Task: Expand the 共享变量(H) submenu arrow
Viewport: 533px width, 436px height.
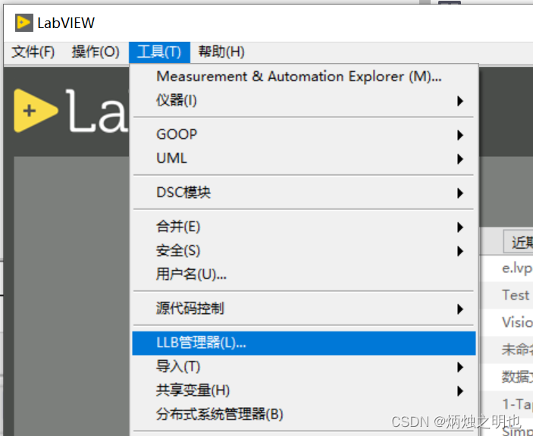Action: pyautogui.click(x=460, y=391)
